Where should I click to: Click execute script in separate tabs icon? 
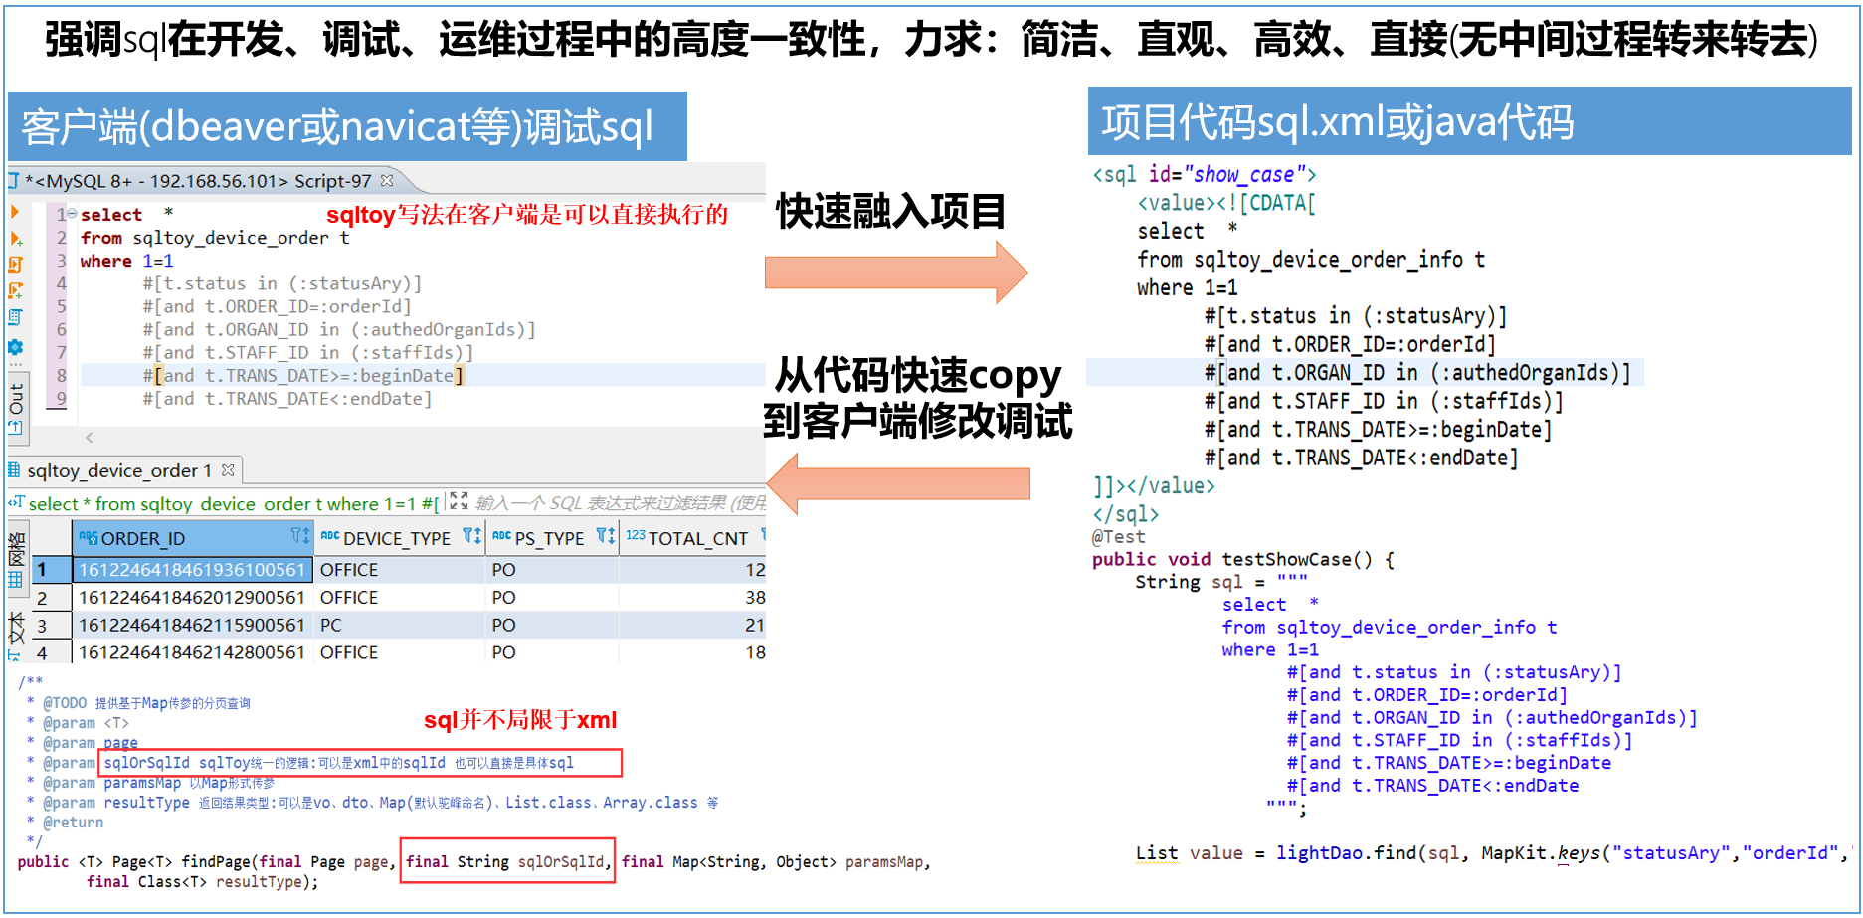[x=16, y=291]
